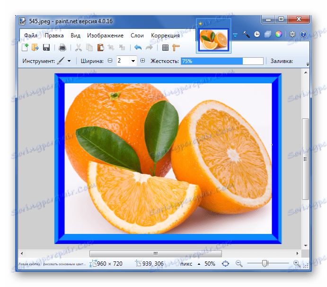Click on the orange image canvas
Viewport: 327px width, 287px height.
point(168,159)
